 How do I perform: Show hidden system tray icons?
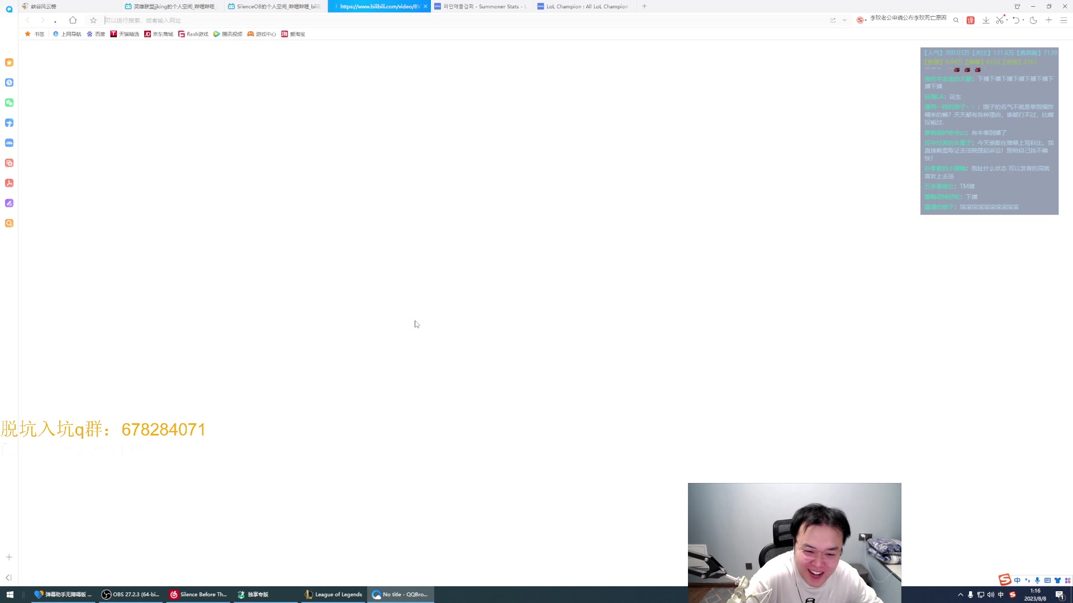pyautogui.click(x=960, y=595)
